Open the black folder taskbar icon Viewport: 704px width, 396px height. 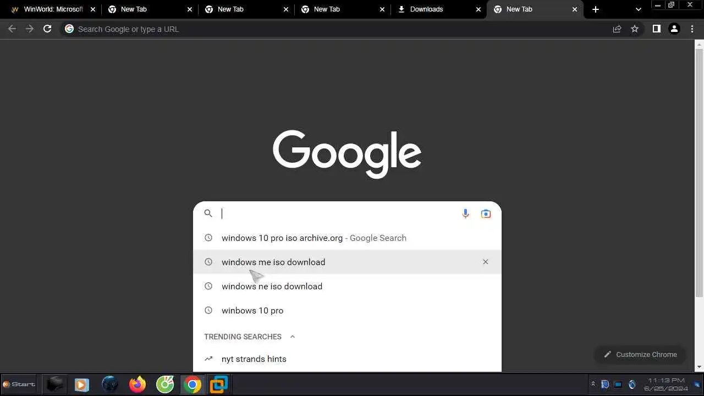54,384
